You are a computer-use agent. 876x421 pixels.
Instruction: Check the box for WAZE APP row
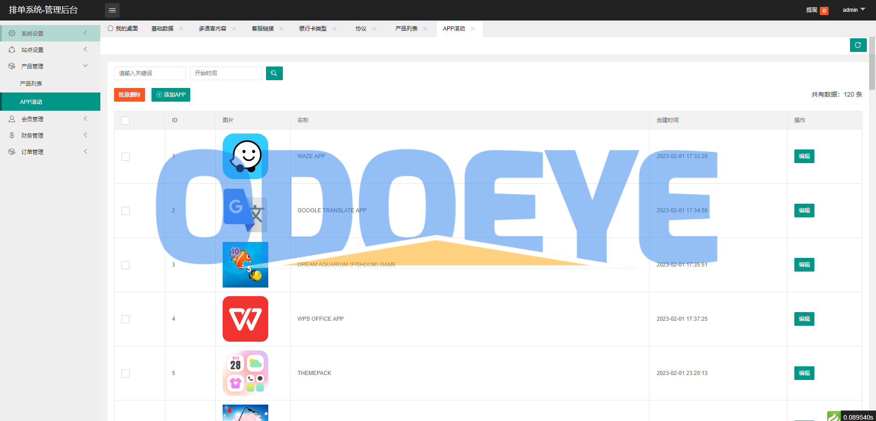tap(125, 157)
